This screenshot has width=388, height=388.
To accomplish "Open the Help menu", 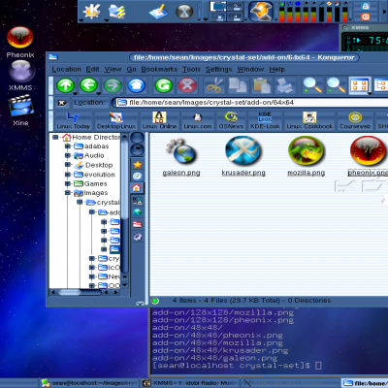I will pos(276,69).
